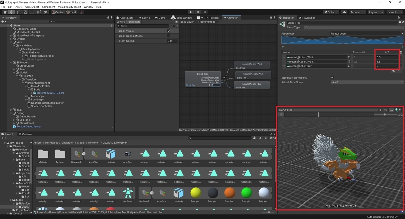Toggle Animator layer visibility eye icon
The image size is (405, 219).
(x=177, y=22)
